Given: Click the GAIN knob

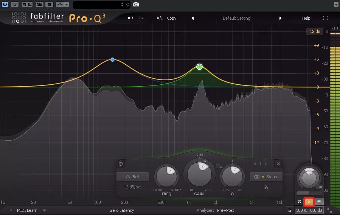Looking at the screenshot, I should [x=199, y=174].
